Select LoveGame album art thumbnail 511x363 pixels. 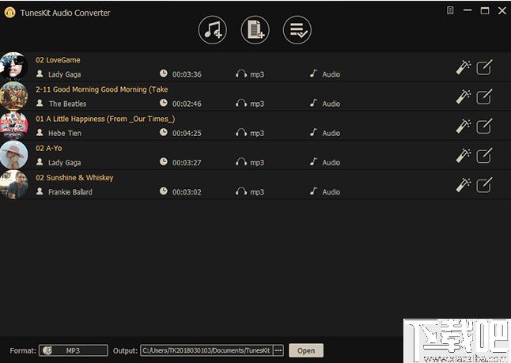pos(13,66)
